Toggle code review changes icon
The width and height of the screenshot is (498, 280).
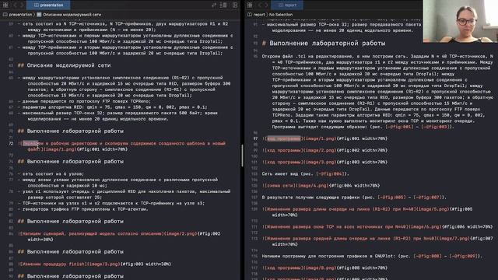214,5
